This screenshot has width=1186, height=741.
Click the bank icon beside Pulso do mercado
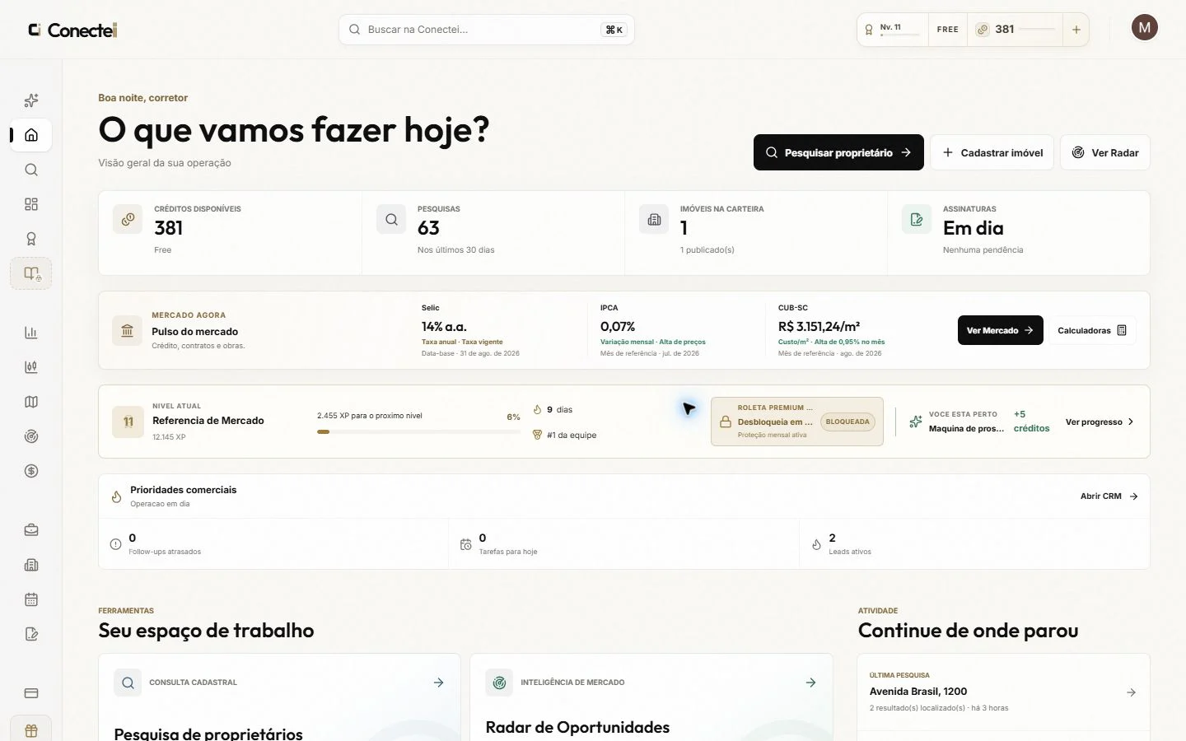point(128,330)
